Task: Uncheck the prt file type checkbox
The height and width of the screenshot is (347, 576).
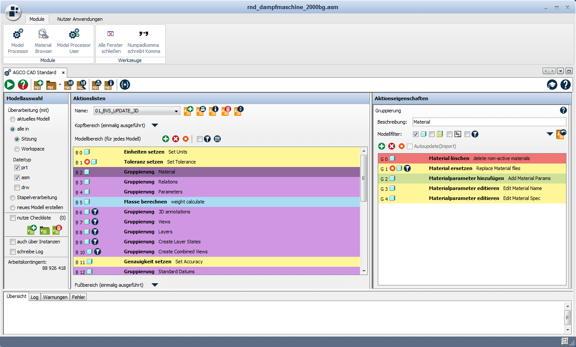Action: [x=17, y=167]
